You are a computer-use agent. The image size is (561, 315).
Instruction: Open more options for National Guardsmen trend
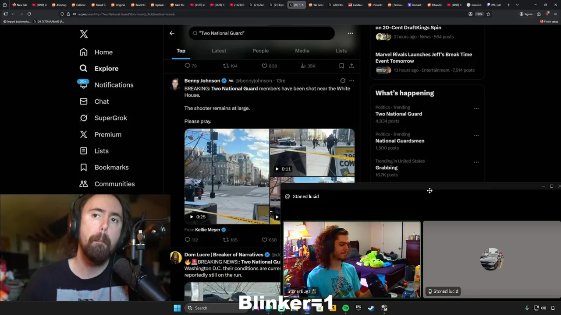[476, 135]
